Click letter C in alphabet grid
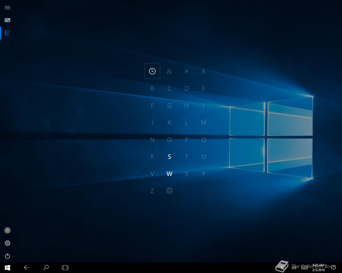Viewport: 342px width, 273px height. 169,89
